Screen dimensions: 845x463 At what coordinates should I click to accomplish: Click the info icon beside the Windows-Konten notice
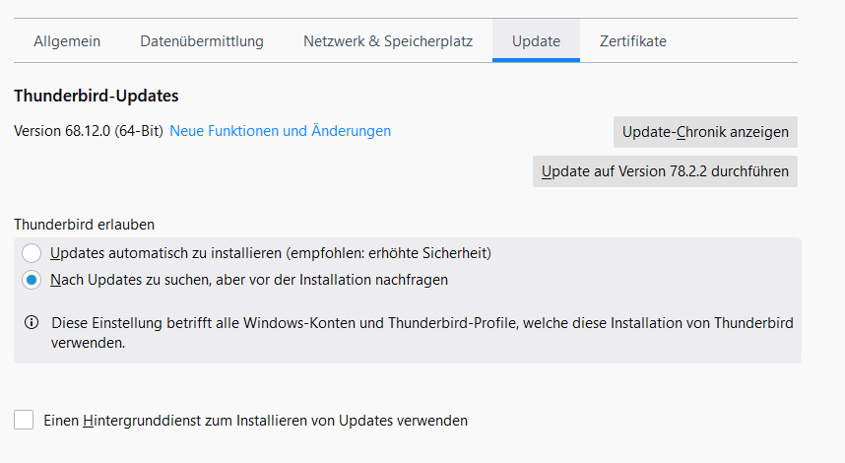pos(32,323)
